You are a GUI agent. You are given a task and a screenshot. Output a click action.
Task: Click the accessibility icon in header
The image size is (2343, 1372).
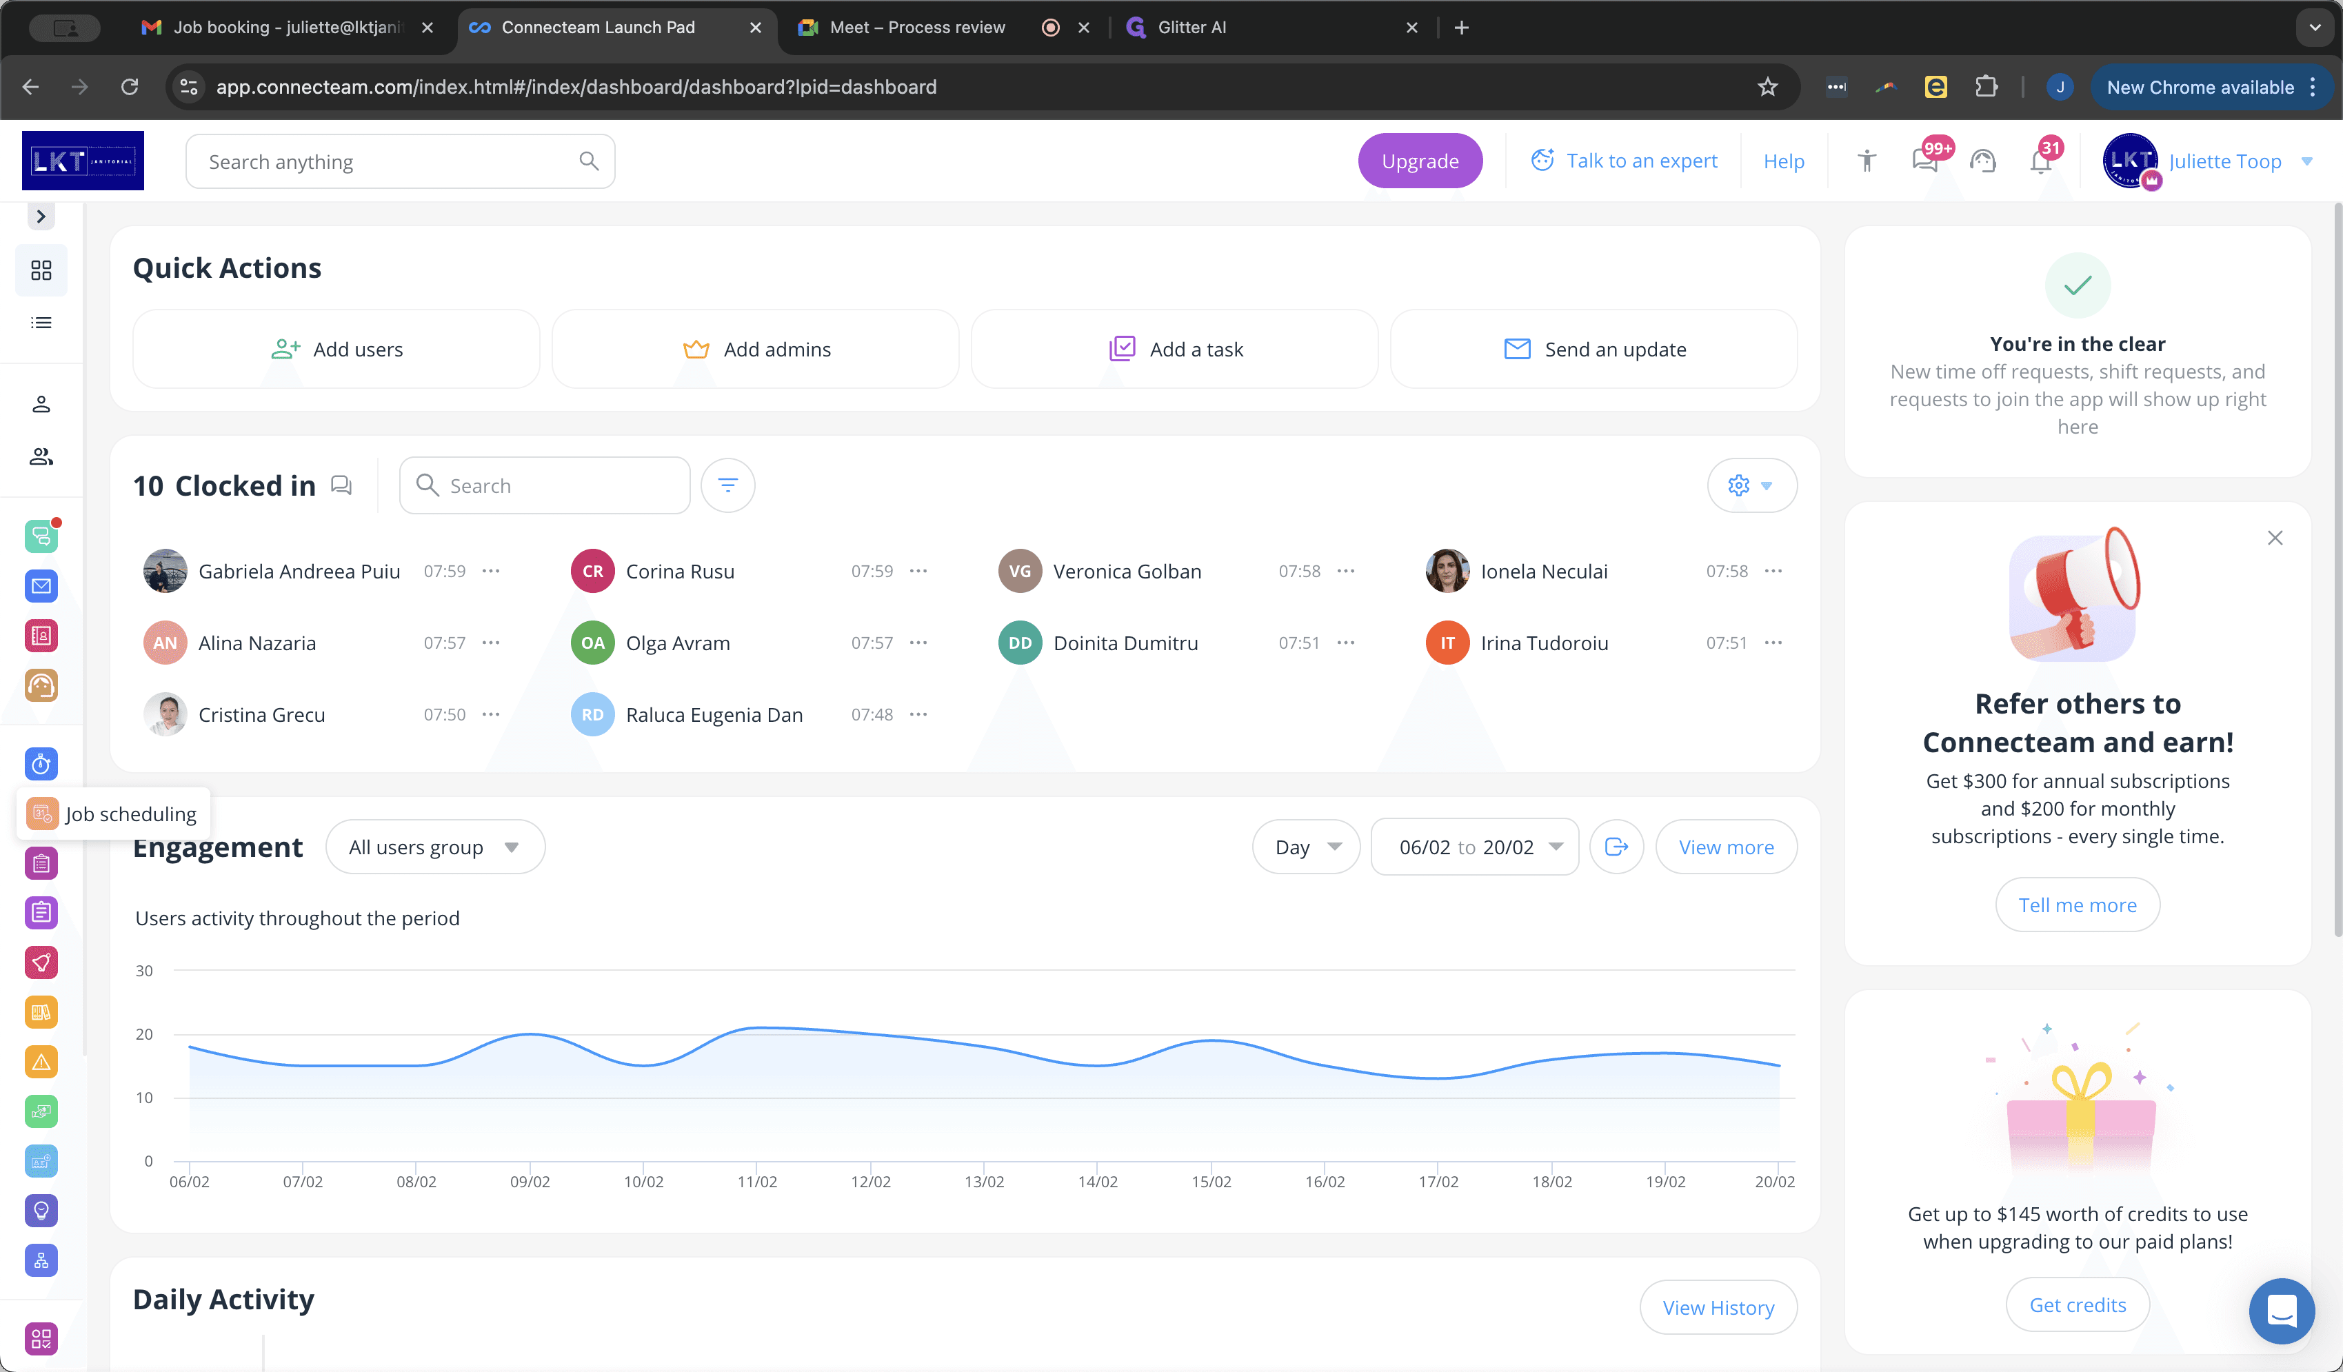tap(1867, 161)
